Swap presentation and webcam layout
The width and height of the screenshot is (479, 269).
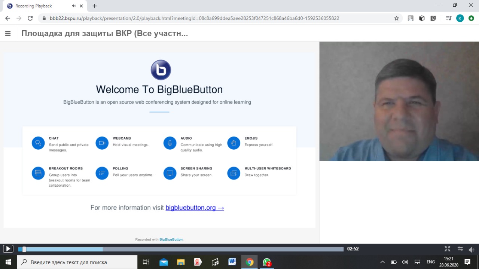tap(460, 249)
